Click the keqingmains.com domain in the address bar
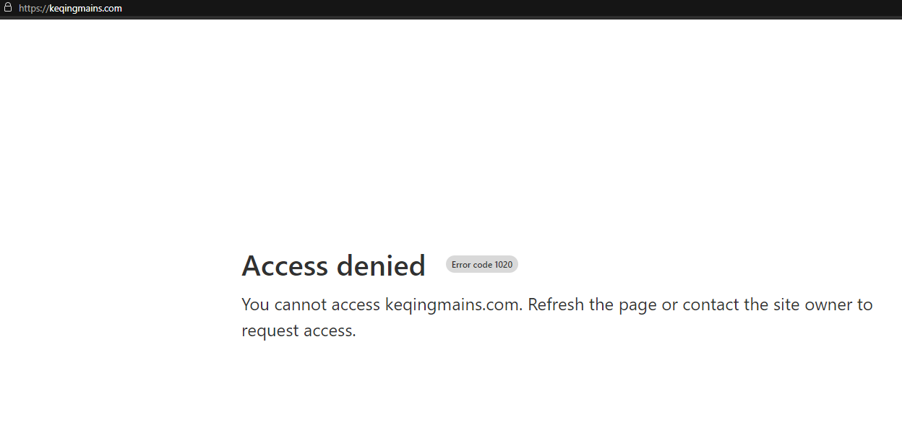 point(85,9)
